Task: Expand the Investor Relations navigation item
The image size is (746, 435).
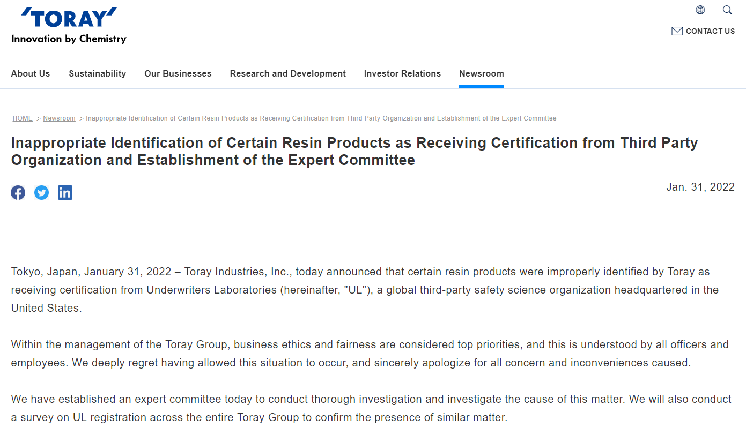Action: pyautogui.click(x=402, y=74)
